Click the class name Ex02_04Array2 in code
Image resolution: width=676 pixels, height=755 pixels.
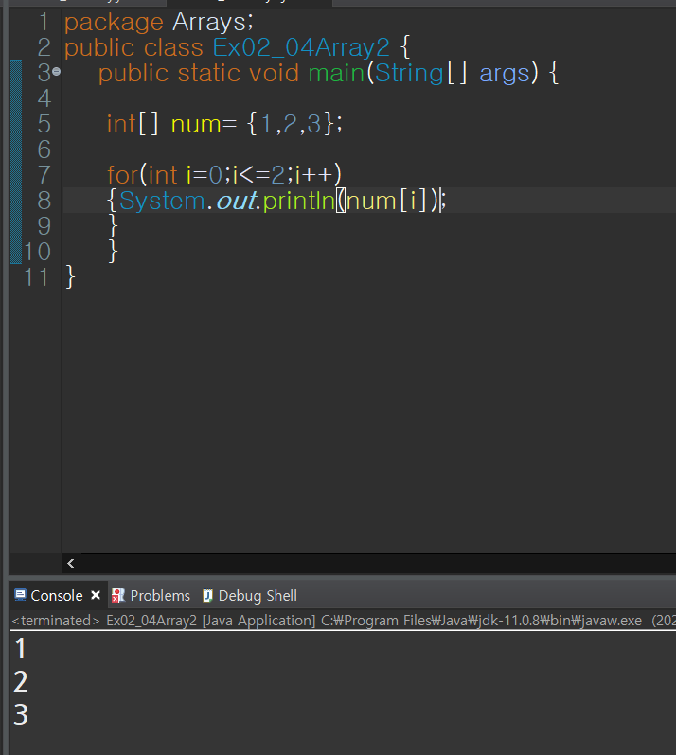[301, 47]
